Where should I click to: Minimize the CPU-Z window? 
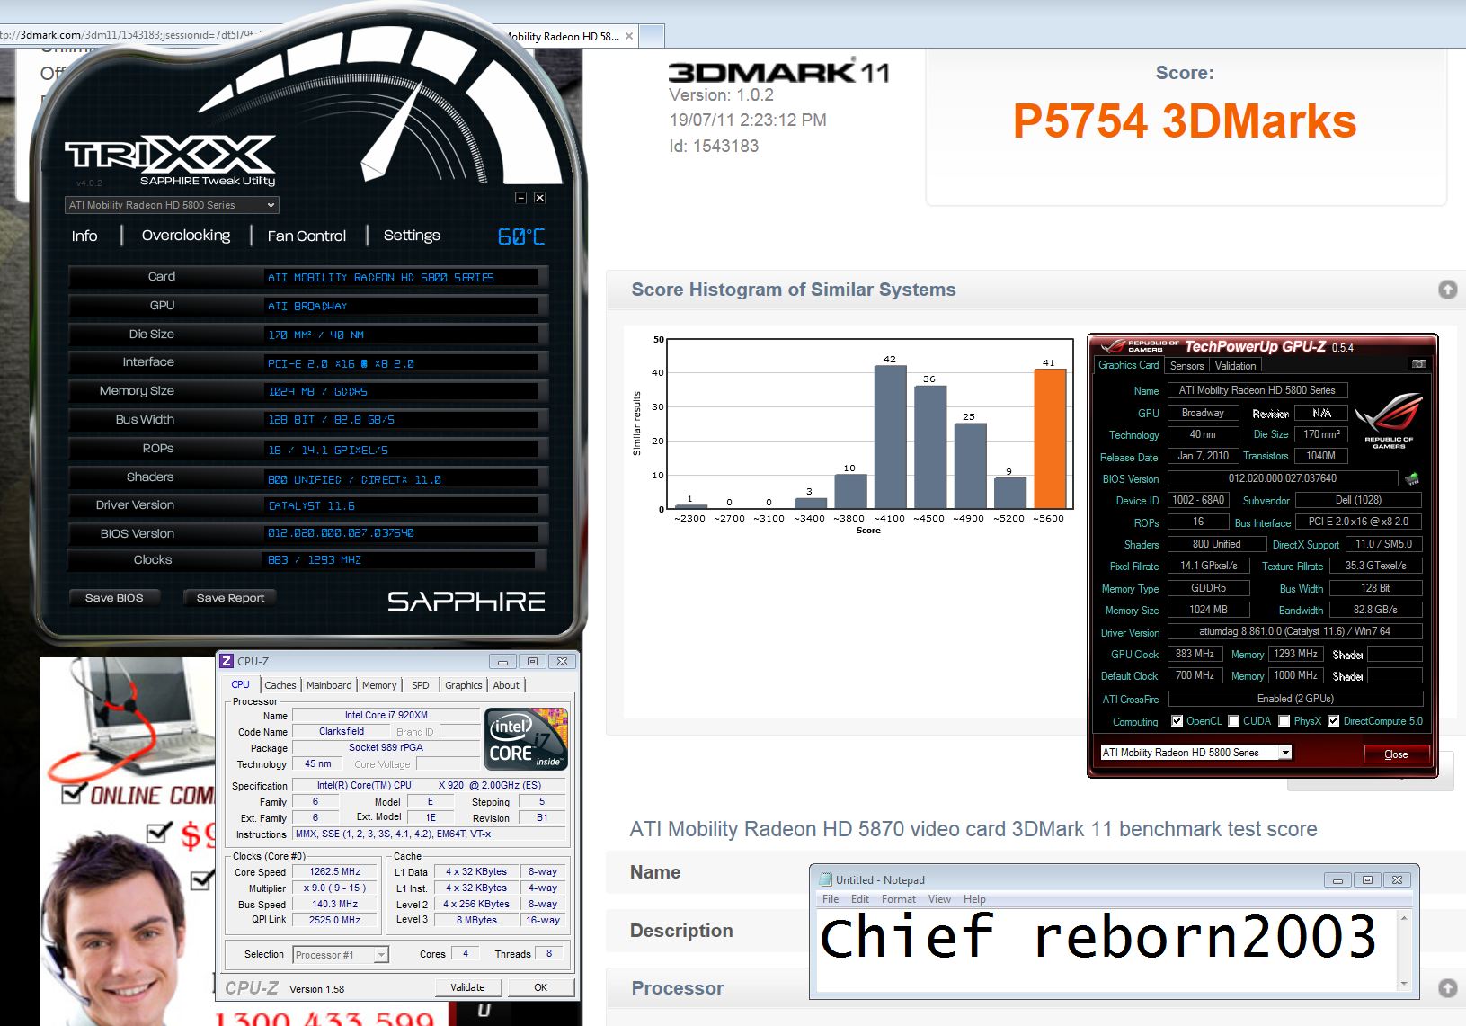click(x=502, y=661)
